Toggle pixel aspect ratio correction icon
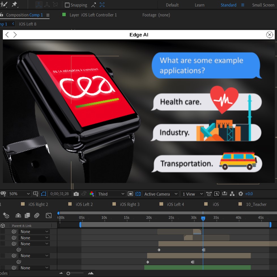This screenshot has width=277, height=277. [209, 194]
